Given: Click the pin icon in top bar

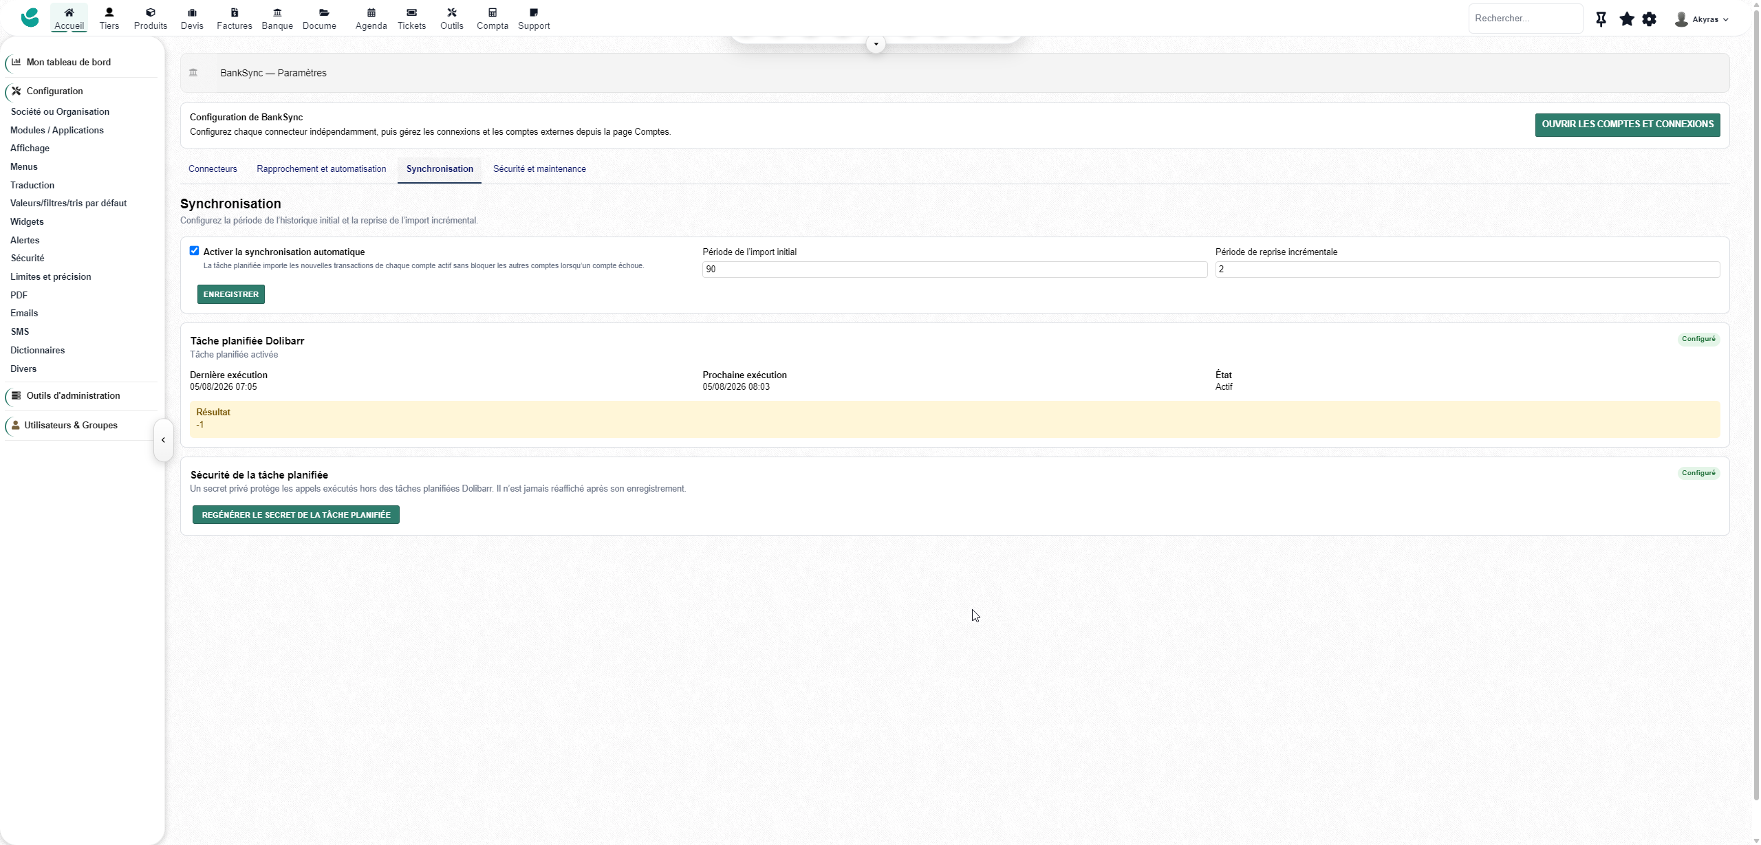Looking at the screenshot, I should pyautogui.click(x=1601, y=19).
